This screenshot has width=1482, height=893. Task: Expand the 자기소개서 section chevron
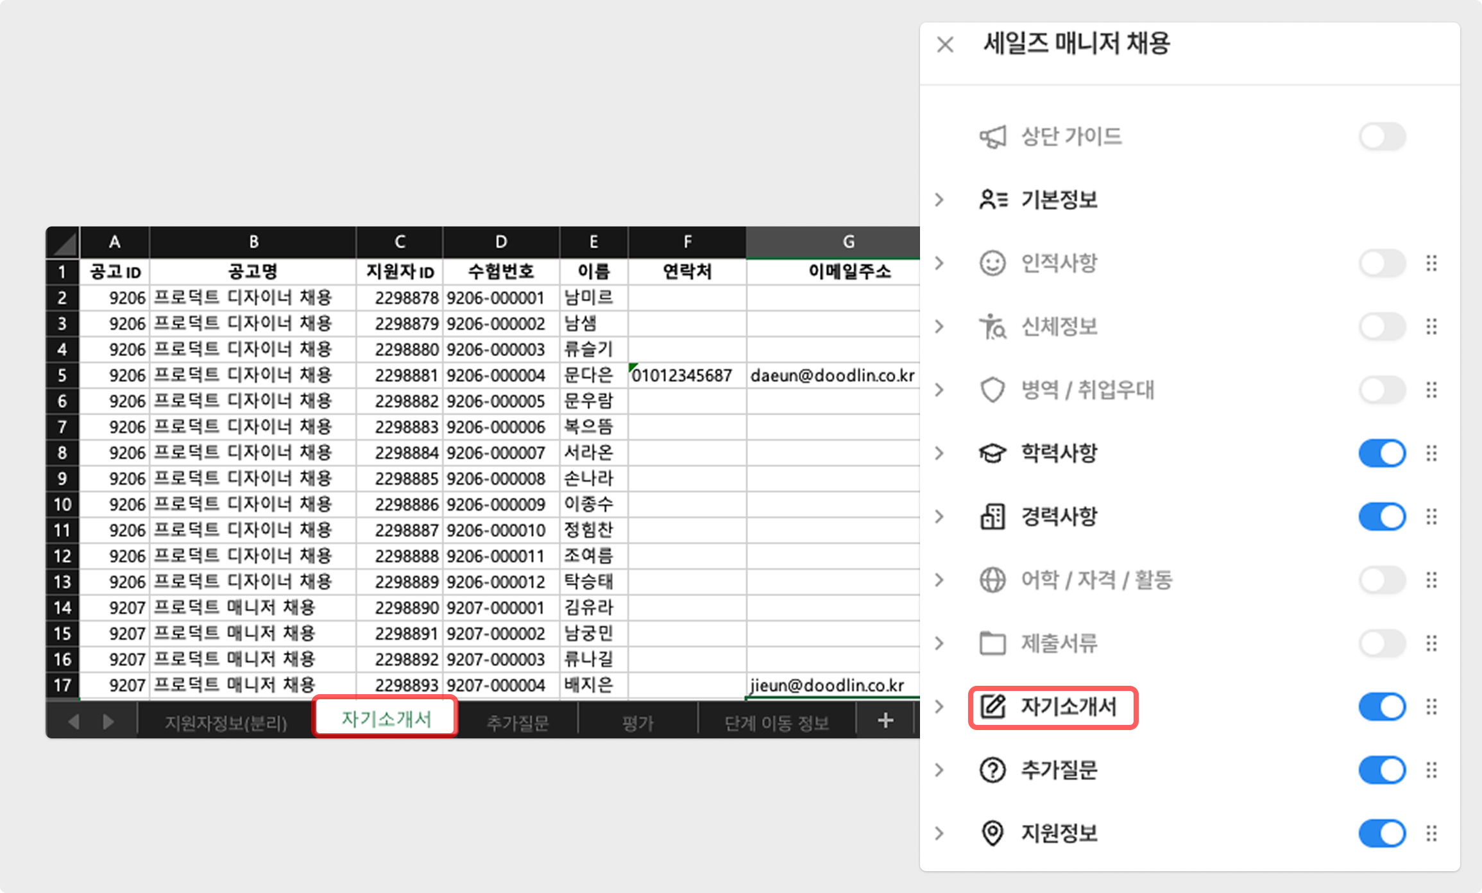pos(940,706)
